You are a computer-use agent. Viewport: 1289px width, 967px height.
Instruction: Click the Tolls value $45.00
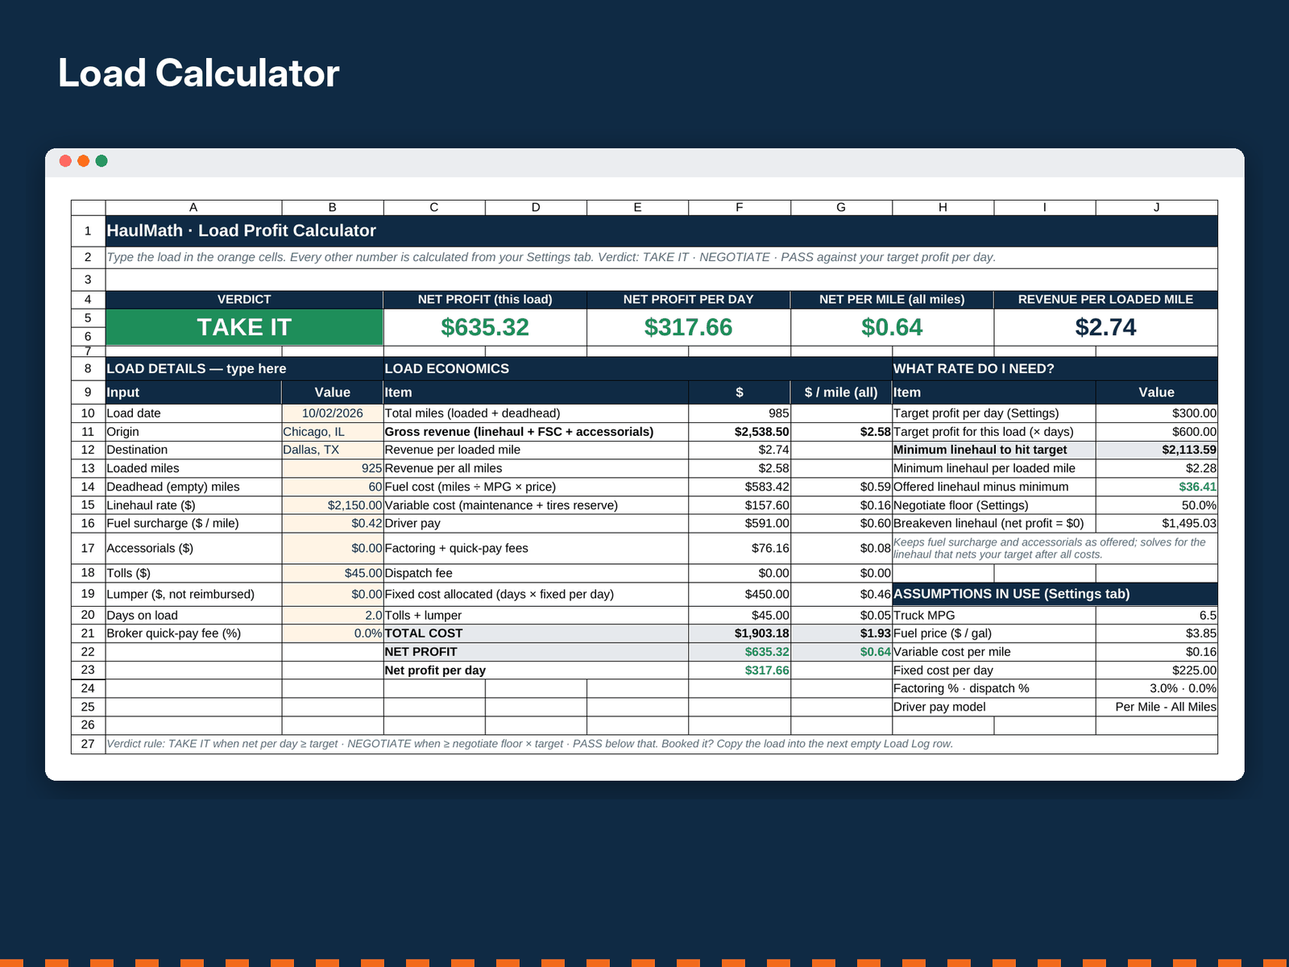coord(333,573)
